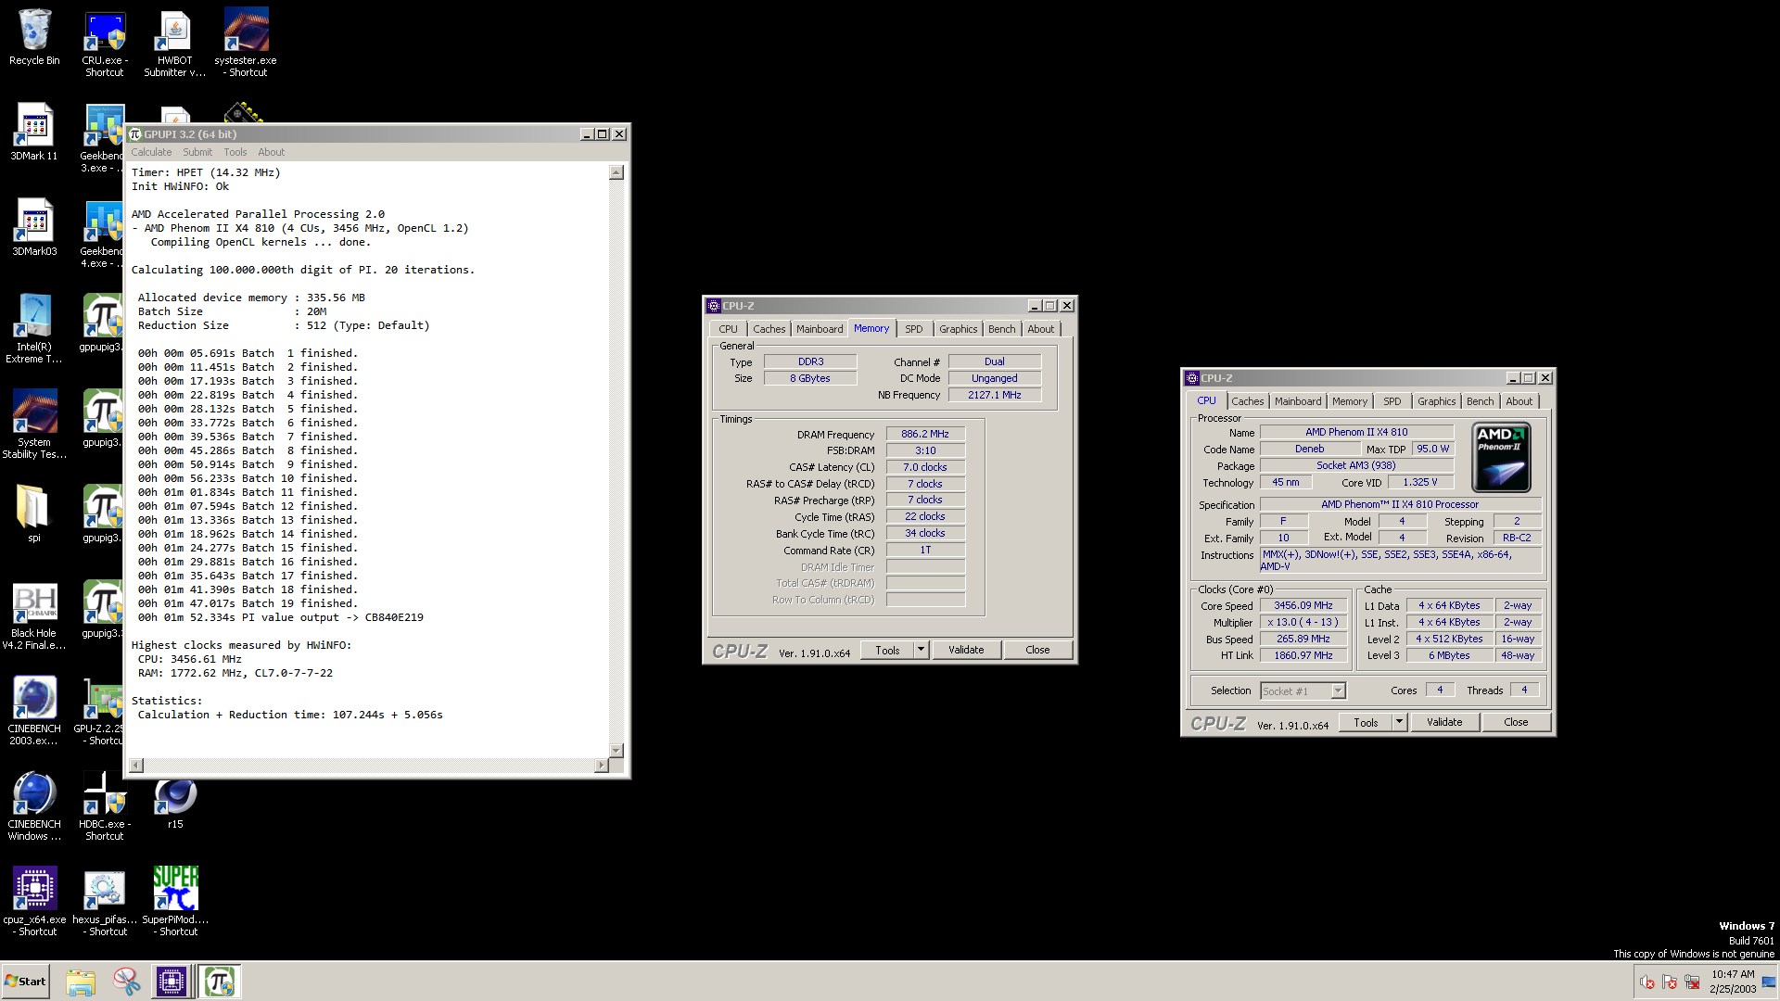Click GPUPI taskbar icon
Viewport: 1780px width, 1001px height.
220,982
